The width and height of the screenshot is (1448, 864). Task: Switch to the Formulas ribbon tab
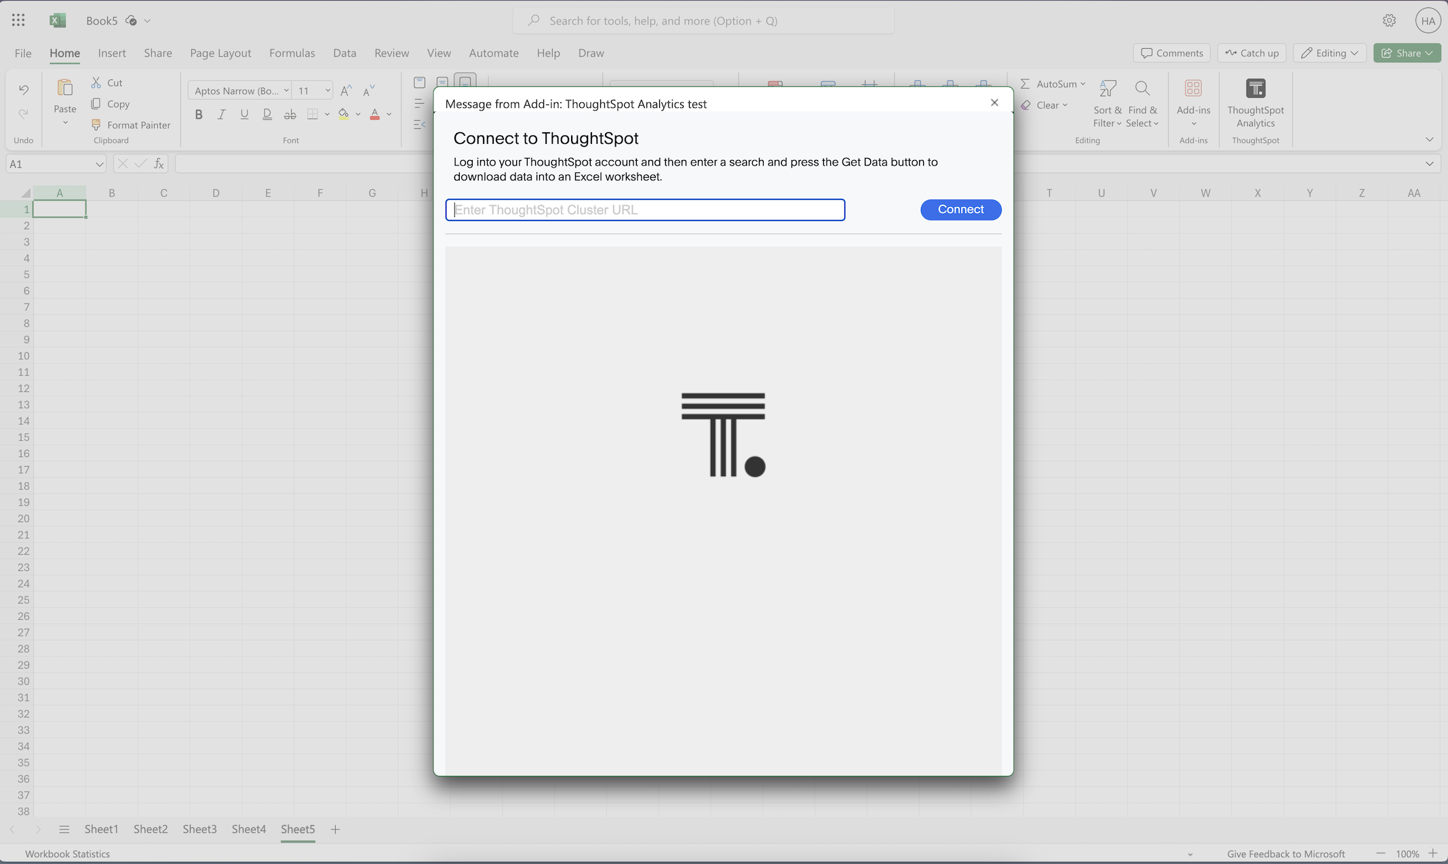(x=292, y=53)
